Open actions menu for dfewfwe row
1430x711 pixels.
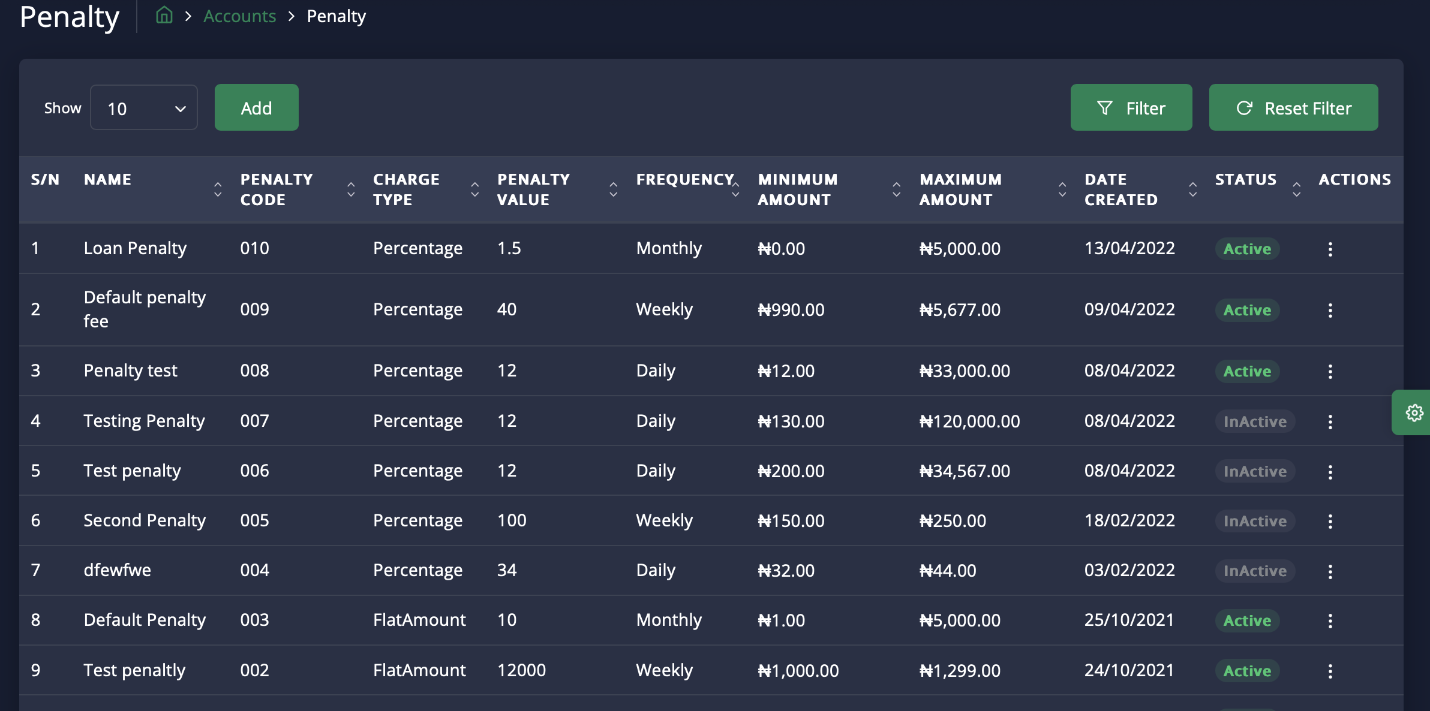pos(1330,571)
